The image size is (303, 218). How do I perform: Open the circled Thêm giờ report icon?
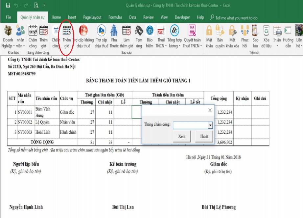tap(67, 31)
